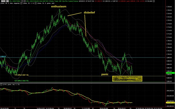
Task: Click the green current price marker on axis
Action: (x=170, y=73)
